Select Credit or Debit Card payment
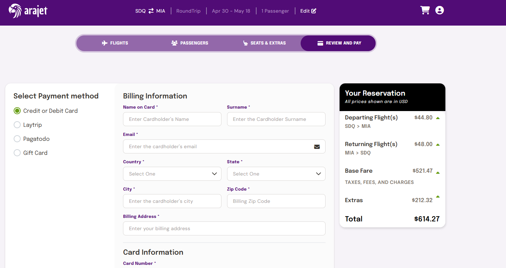Screen dimensions: 506x268 (x=17, y=111)
